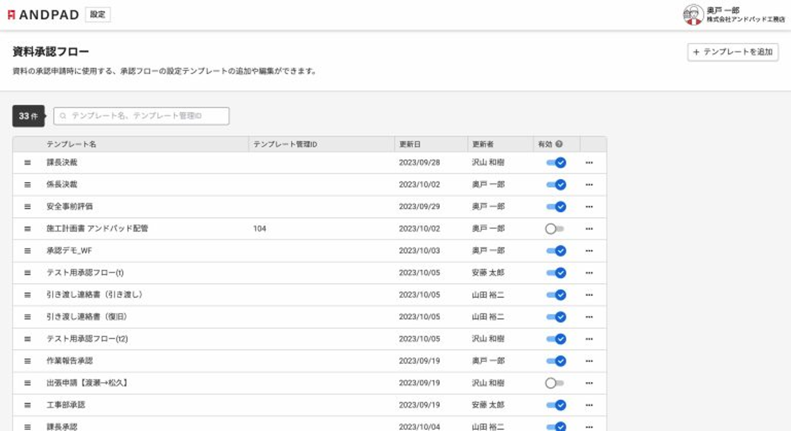This screenshot has height=431, width=791.
Task: Disable the 有効 toggle for 課長決裁
Action: [556, 163]
